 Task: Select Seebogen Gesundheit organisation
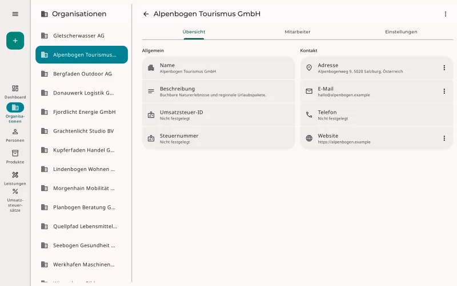[82, 245]
